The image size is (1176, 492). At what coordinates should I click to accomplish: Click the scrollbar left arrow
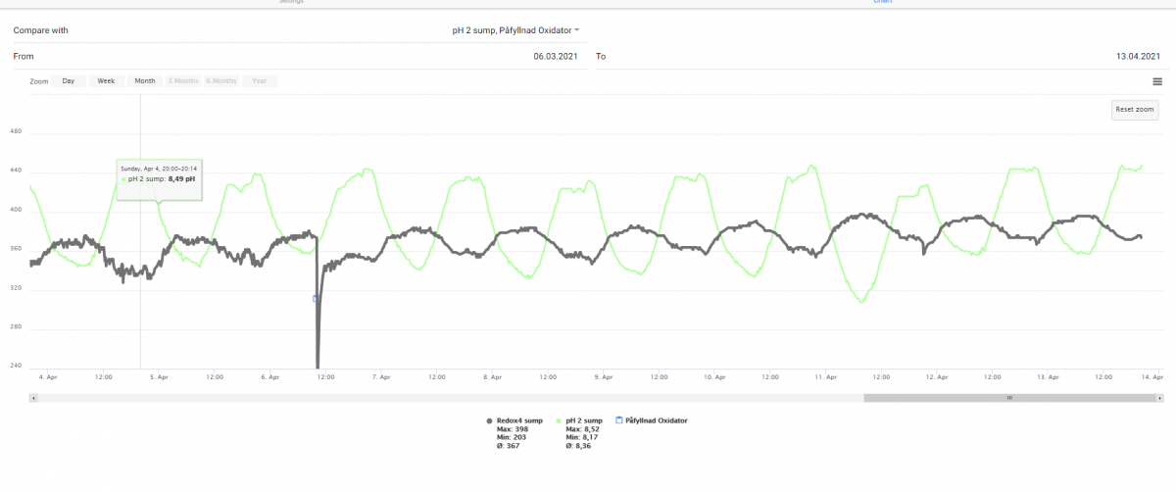[x=33, y=398]
